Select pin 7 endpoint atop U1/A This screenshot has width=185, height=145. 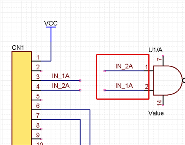(163, 56)
